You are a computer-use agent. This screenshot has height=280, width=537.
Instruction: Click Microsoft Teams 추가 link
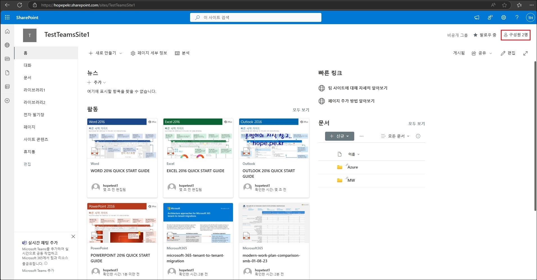[38, 271]
